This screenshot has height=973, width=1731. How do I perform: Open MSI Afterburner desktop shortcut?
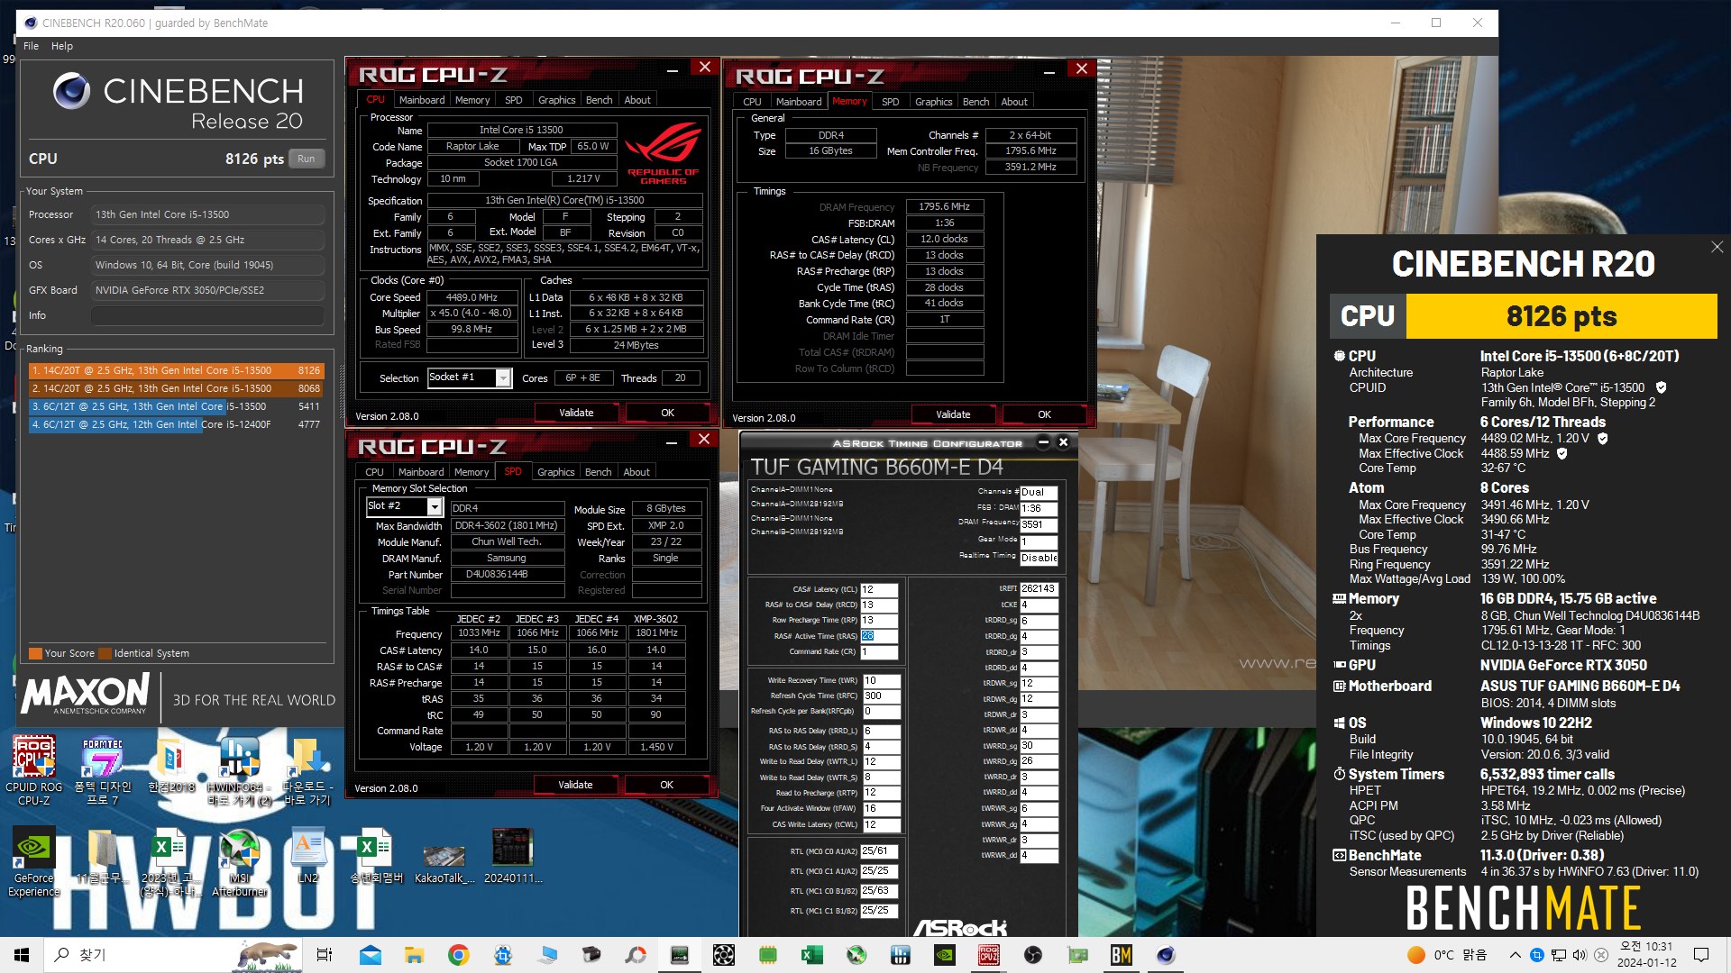coord(239,862)
